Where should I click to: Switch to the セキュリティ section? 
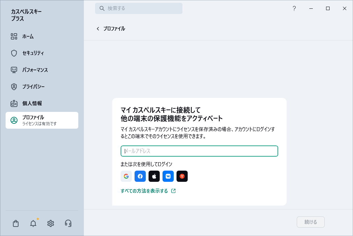tap(33, 53)
